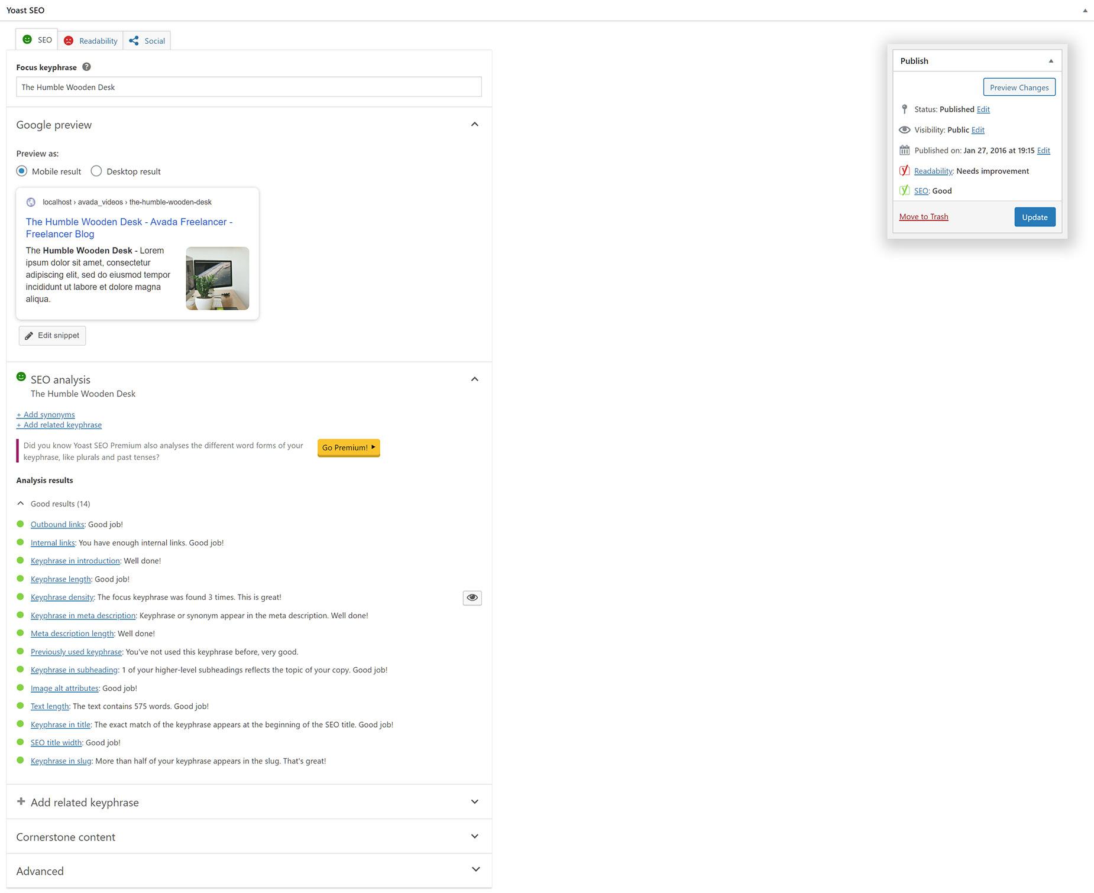
Task: Click the green smiley SEO tab icon
Action: point(27,40)
